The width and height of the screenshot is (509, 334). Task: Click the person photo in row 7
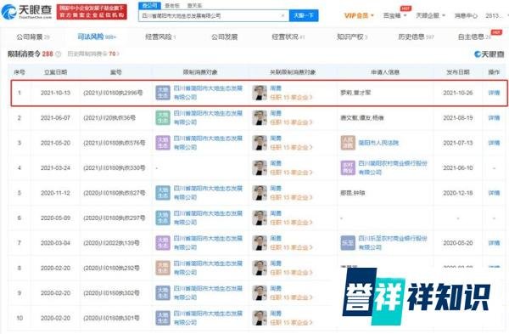pos(260,243)
